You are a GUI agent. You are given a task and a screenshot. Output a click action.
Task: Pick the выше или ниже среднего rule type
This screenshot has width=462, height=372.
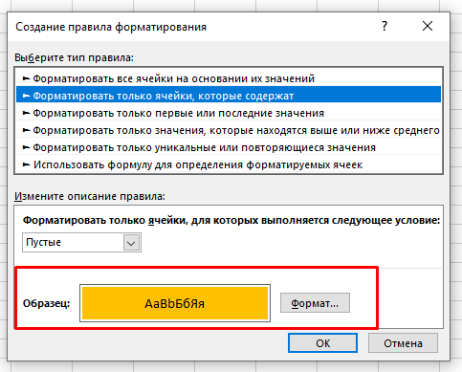(x=229, y=130)
